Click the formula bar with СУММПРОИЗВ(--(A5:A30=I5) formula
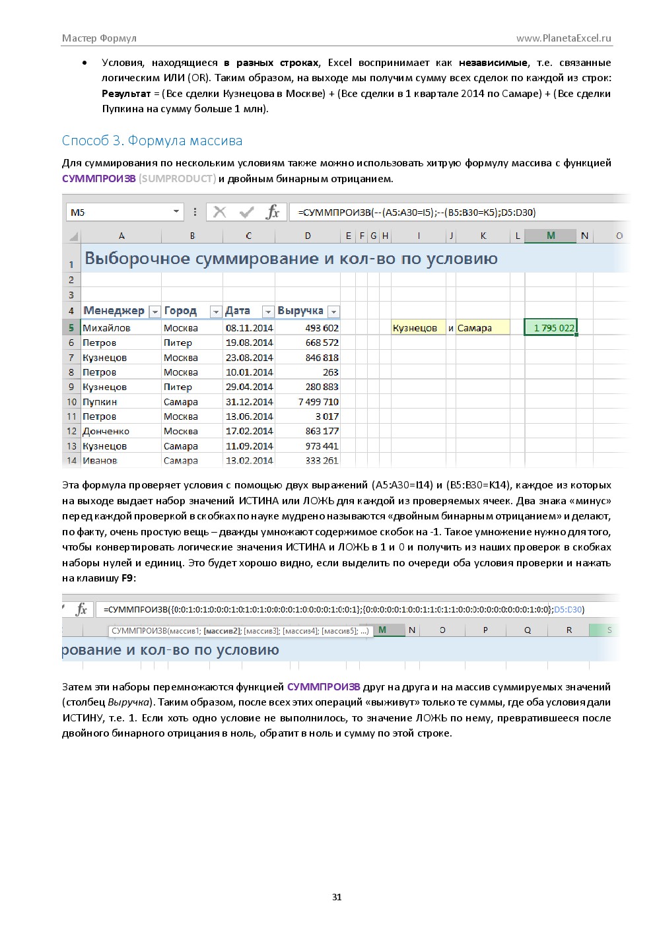The image size is (655, 926). tap(458, 212)
